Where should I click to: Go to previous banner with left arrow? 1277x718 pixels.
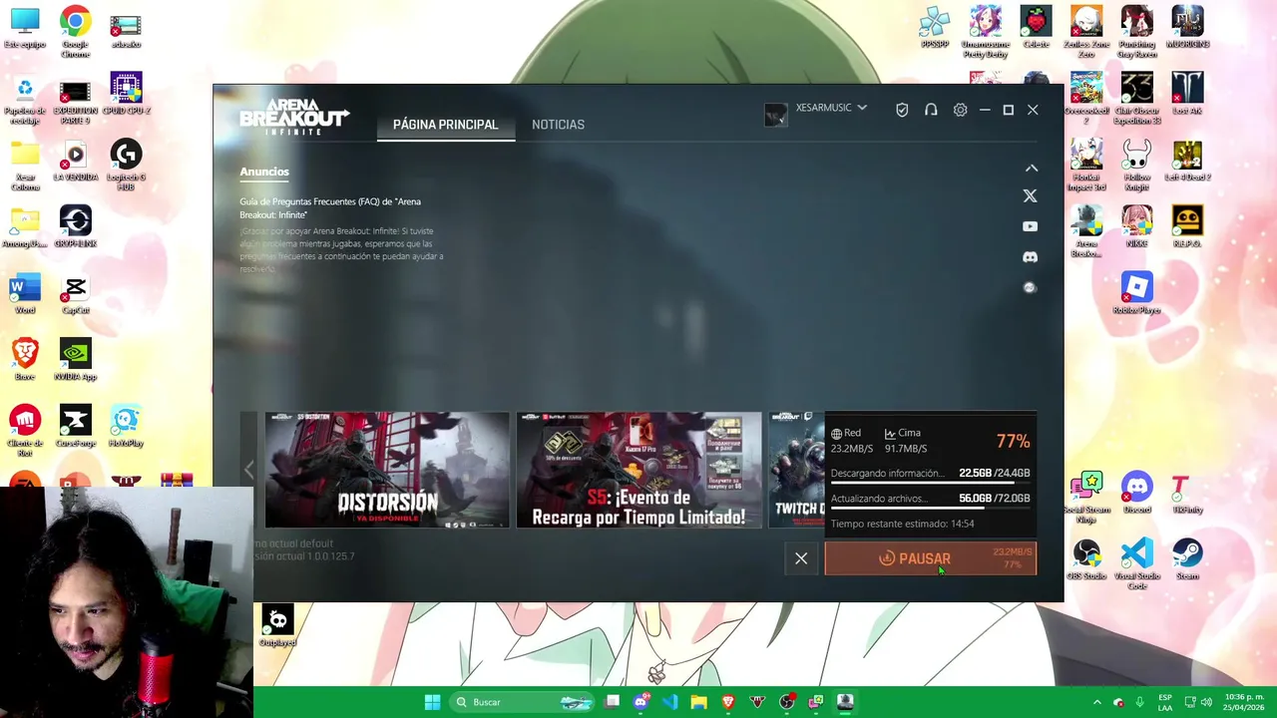tap(248, 470)
